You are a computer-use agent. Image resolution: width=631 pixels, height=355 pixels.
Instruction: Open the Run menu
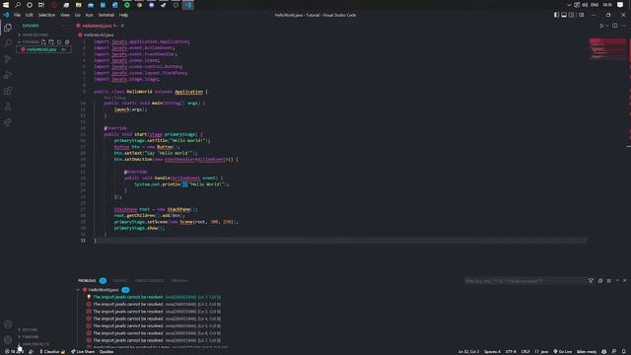click(89, 15)
